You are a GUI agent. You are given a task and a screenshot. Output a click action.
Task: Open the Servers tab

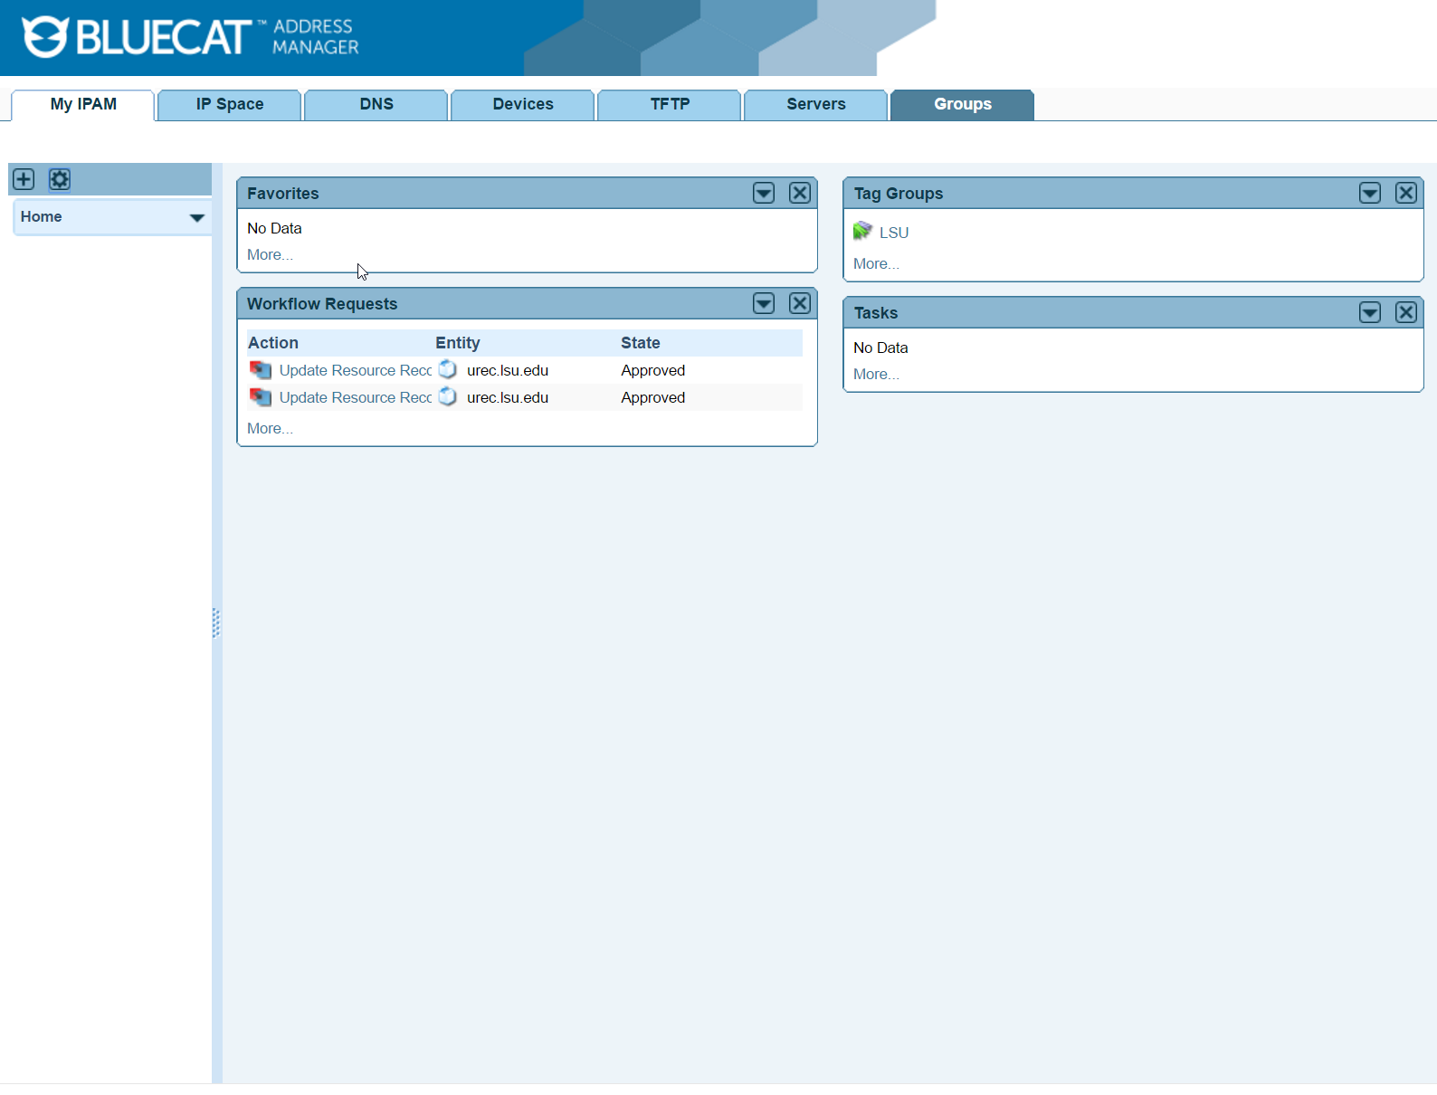pyautogui.click(x=816, y=104)
